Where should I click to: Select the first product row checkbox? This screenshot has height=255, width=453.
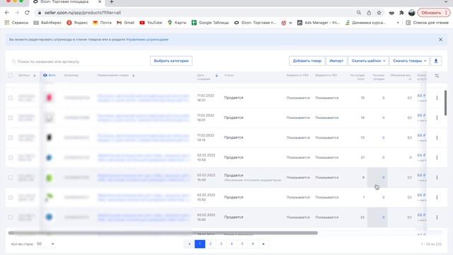(11, 98)
